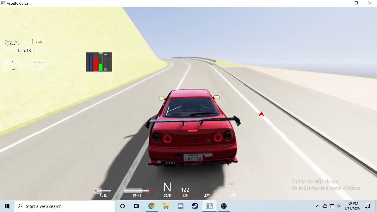Image resolution: width=377 pixels, height=212 pixels.
Task: Open Discord from the taskbar
Action: pos(180,206)
